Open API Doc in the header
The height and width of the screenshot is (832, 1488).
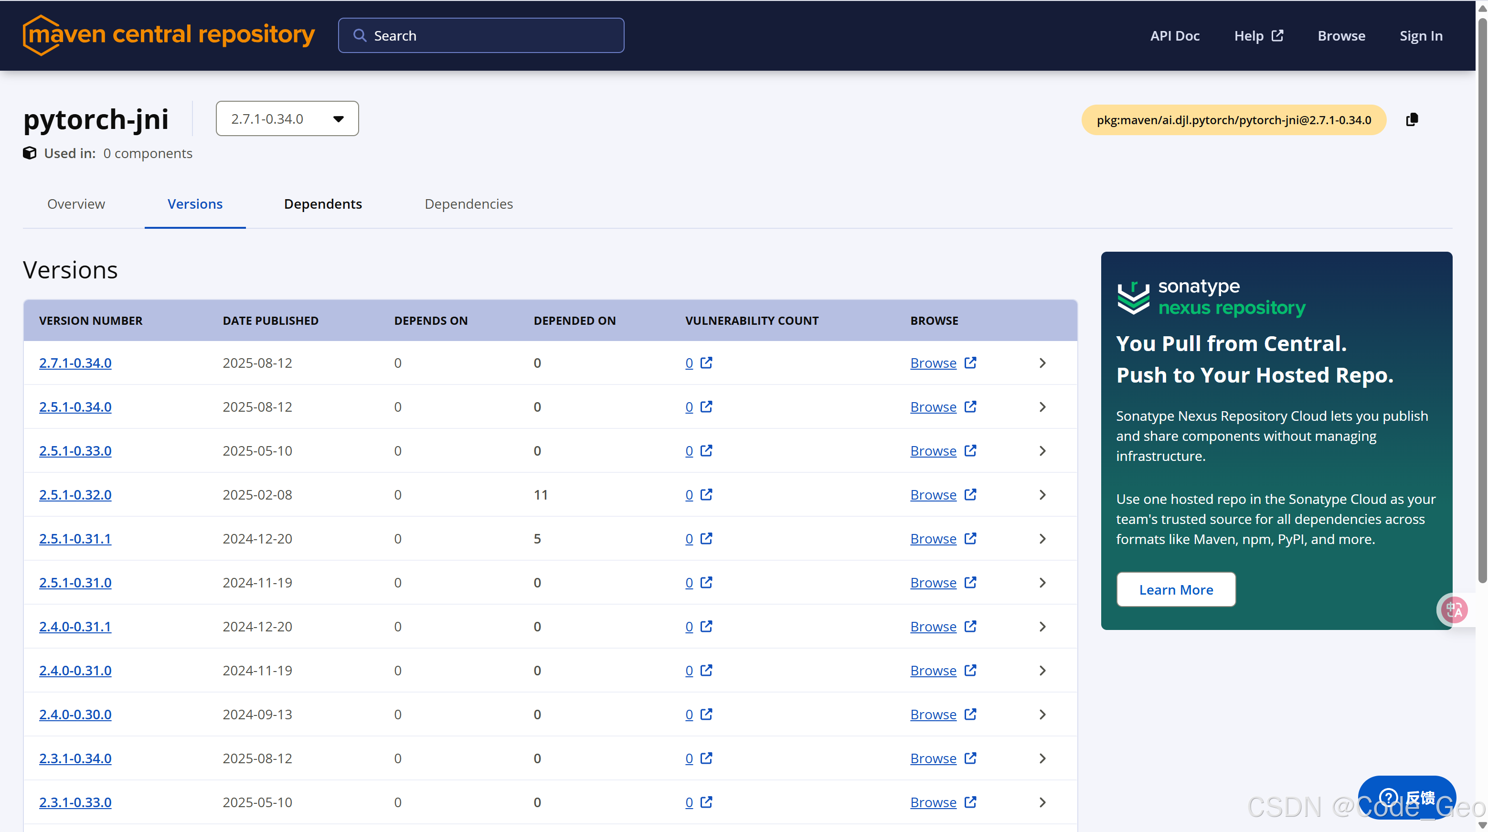click(1174, 36)
